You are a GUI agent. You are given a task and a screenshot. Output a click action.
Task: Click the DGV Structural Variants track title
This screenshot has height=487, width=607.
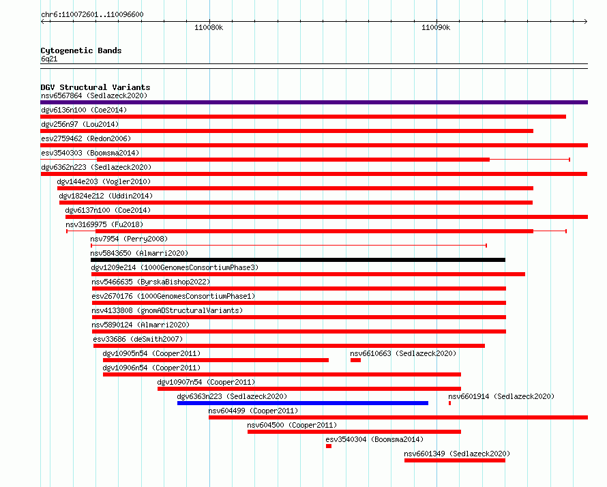(95, 87)
